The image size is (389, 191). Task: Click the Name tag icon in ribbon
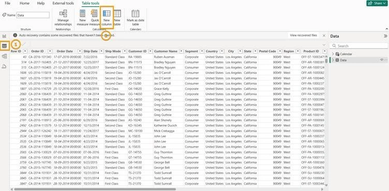4,15
